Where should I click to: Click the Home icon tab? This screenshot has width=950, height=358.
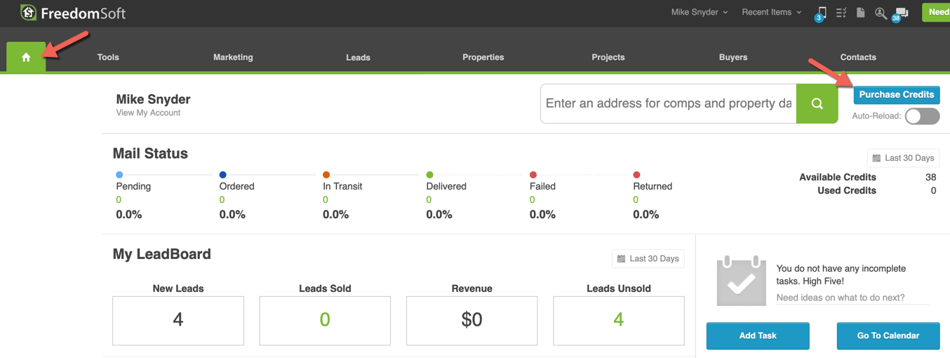(x=26, y=57)
